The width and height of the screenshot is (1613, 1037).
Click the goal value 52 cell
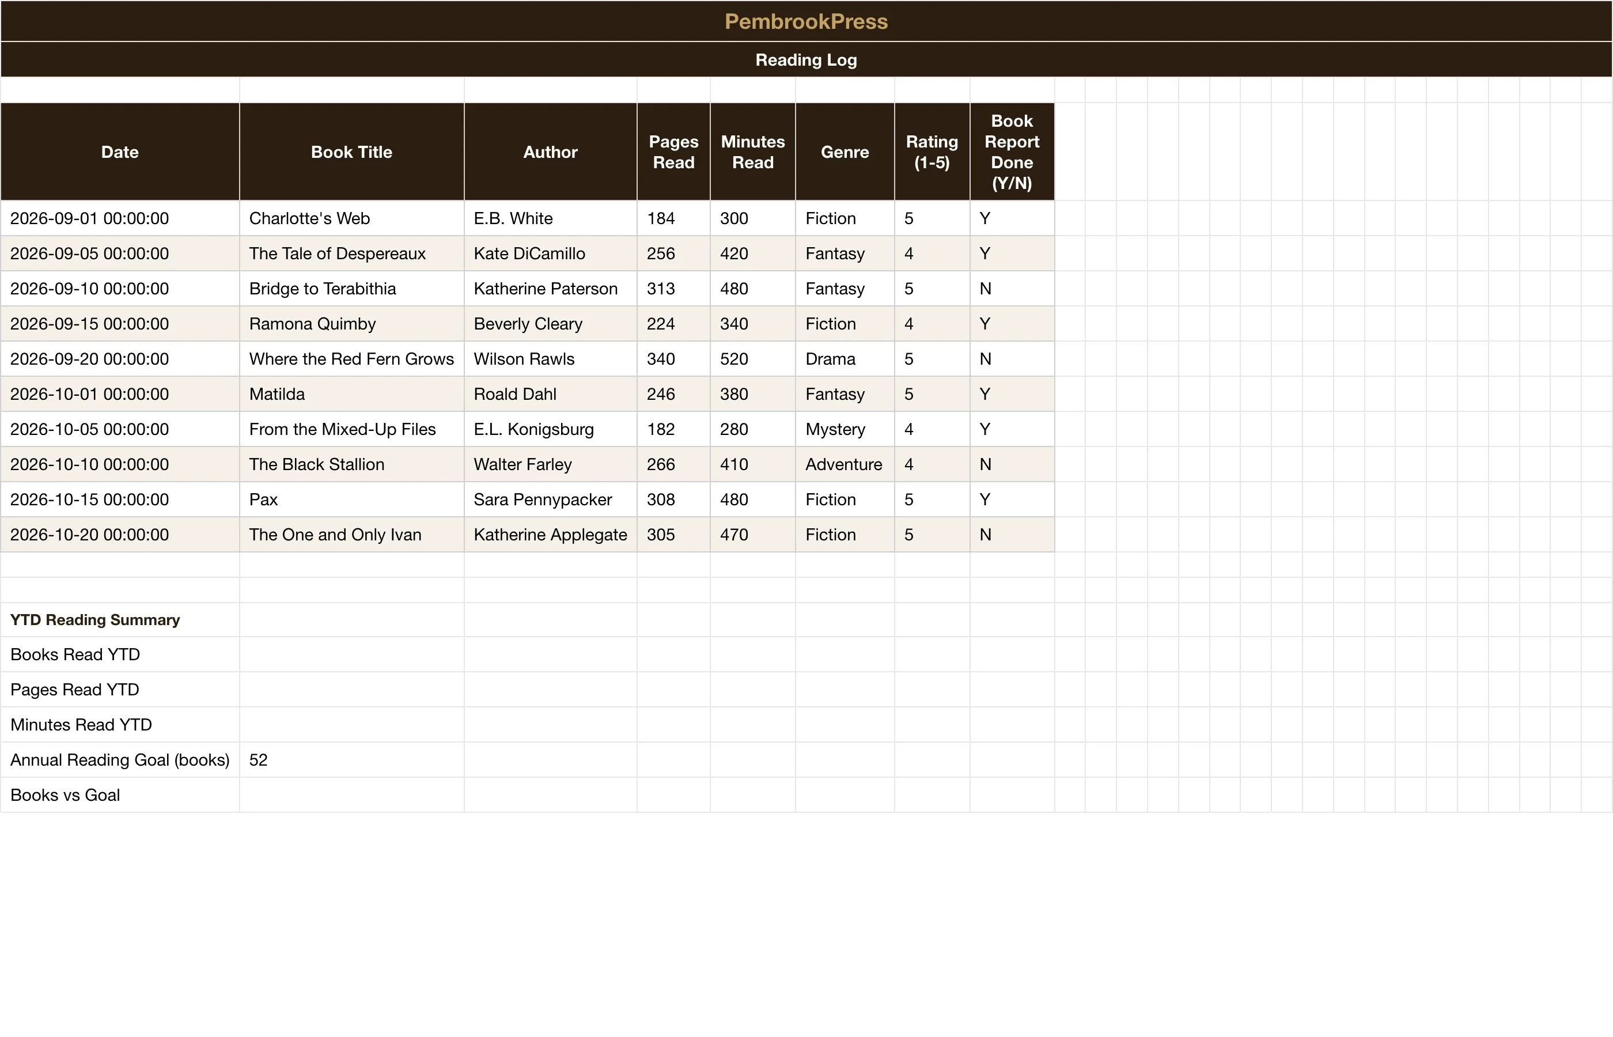pos(351,759)
